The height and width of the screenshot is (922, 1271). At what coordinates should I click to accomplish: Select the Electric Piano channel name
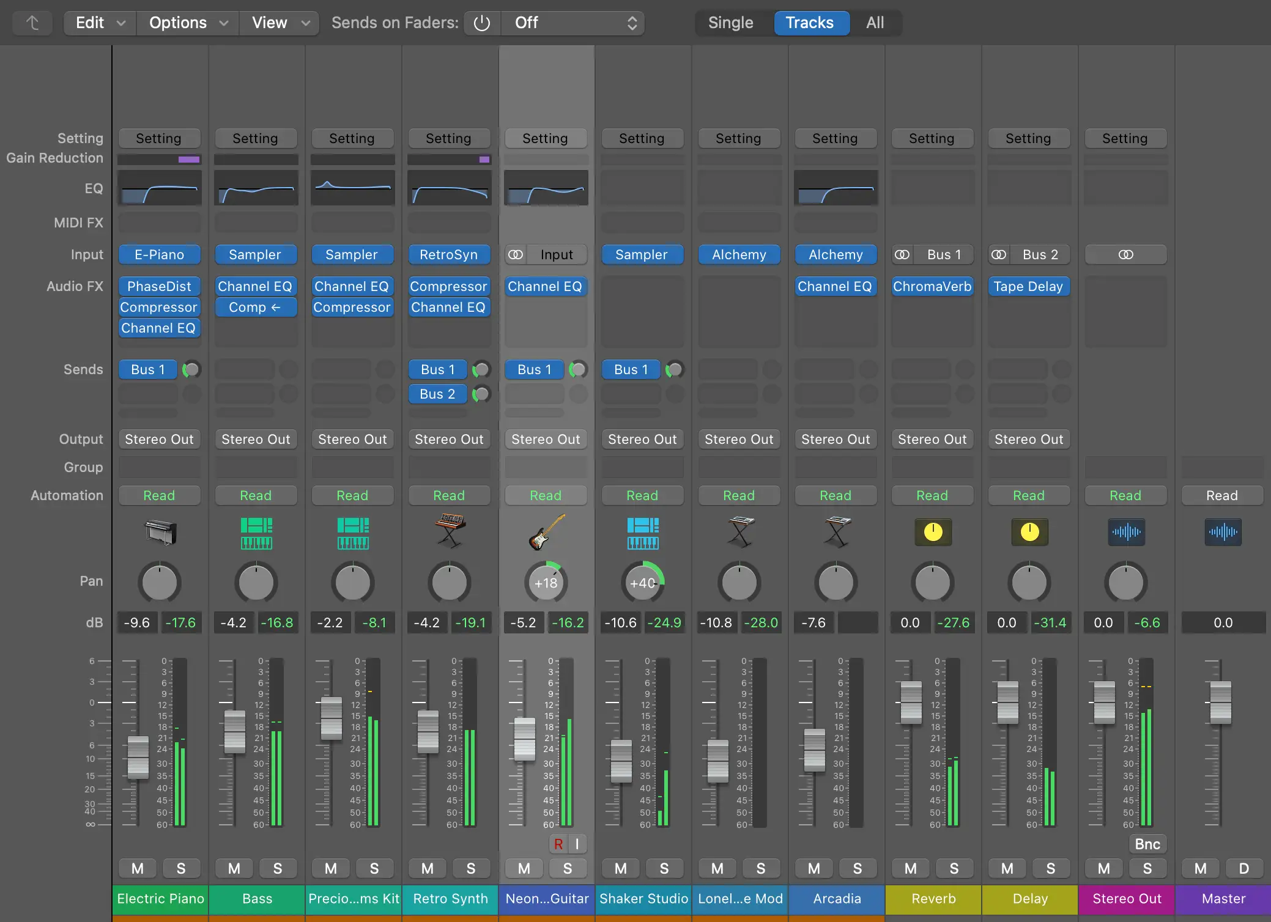pyautogui.click(x=160, y=899)
